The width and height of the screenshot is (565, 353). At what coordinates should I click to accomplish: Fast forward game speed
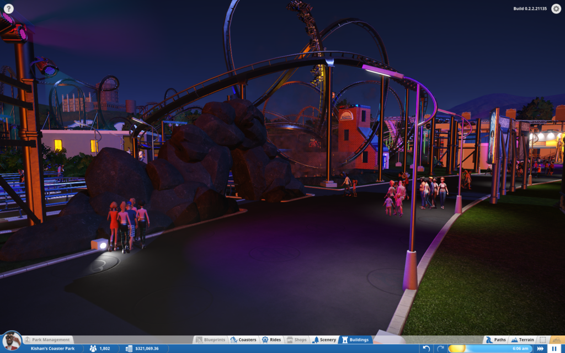tap(540, 349)
